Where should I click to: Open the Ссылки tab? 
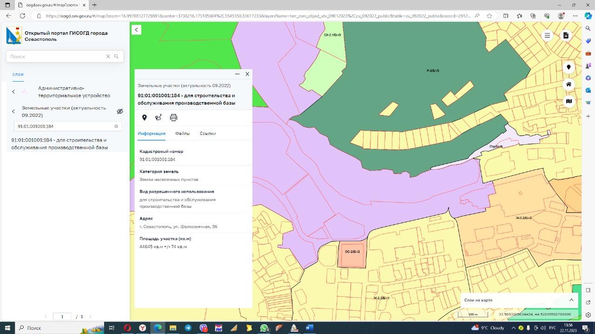tap(207, 134)
